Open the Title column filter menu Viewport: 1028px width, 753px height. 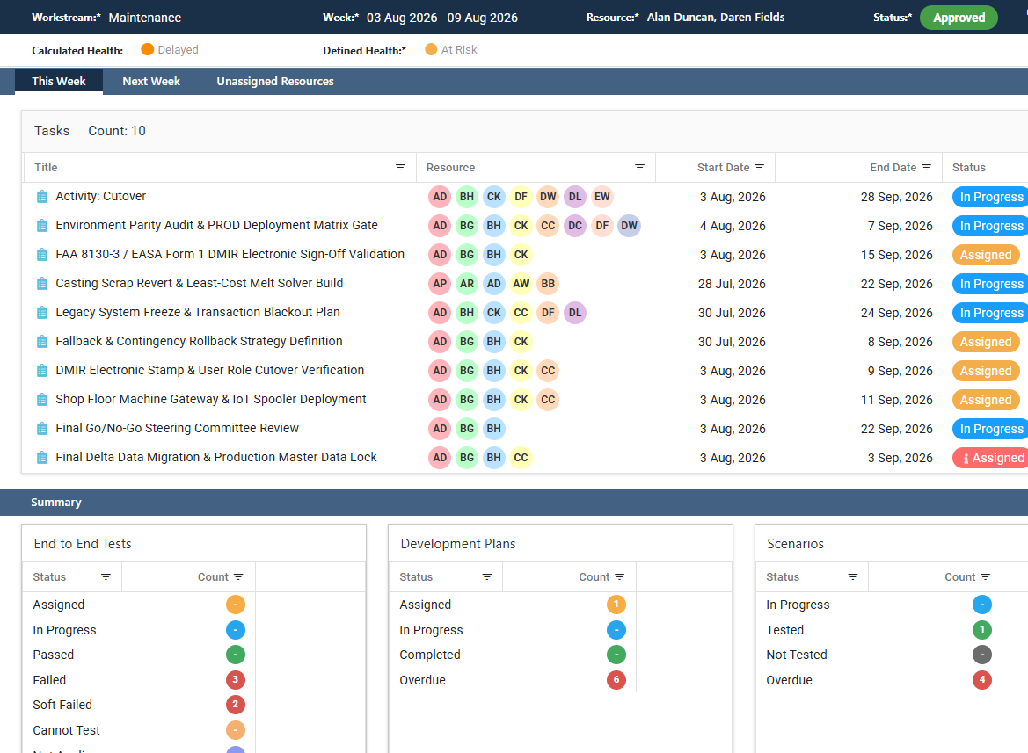click(401, 168)
